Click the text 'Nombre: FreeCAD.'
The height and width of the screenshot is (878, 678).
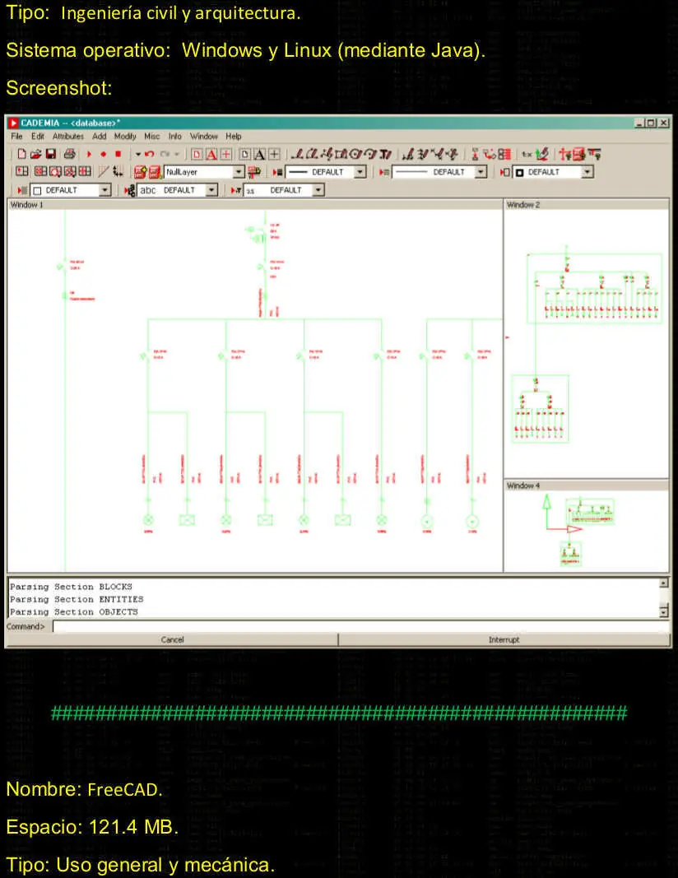[x=84, y=789]
